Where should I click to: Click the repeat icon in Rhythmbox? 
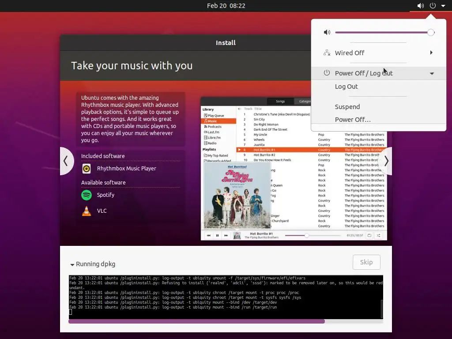(x=369, y=236)
